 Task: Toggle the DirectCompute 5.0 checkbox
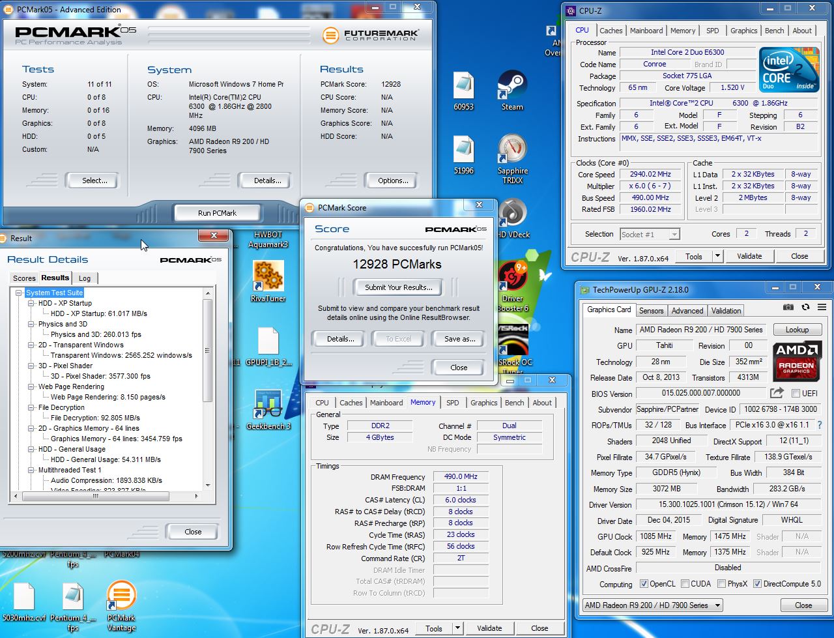click(757, 584)
